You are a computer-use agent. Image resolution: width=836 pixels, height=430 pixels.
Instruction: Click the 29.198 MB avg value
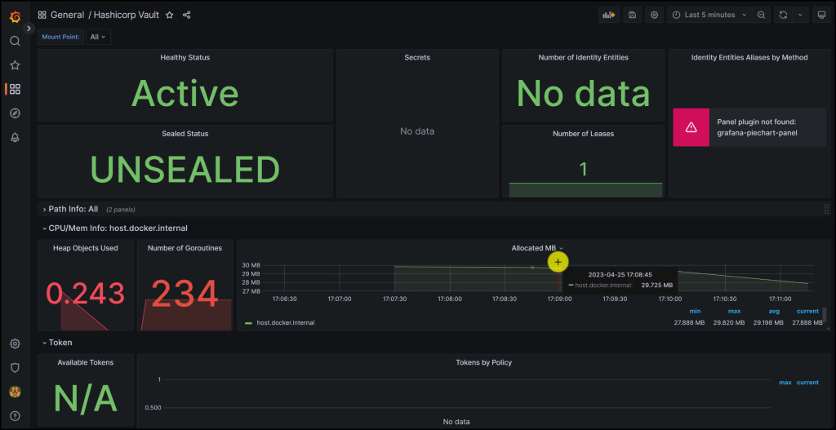768,323
